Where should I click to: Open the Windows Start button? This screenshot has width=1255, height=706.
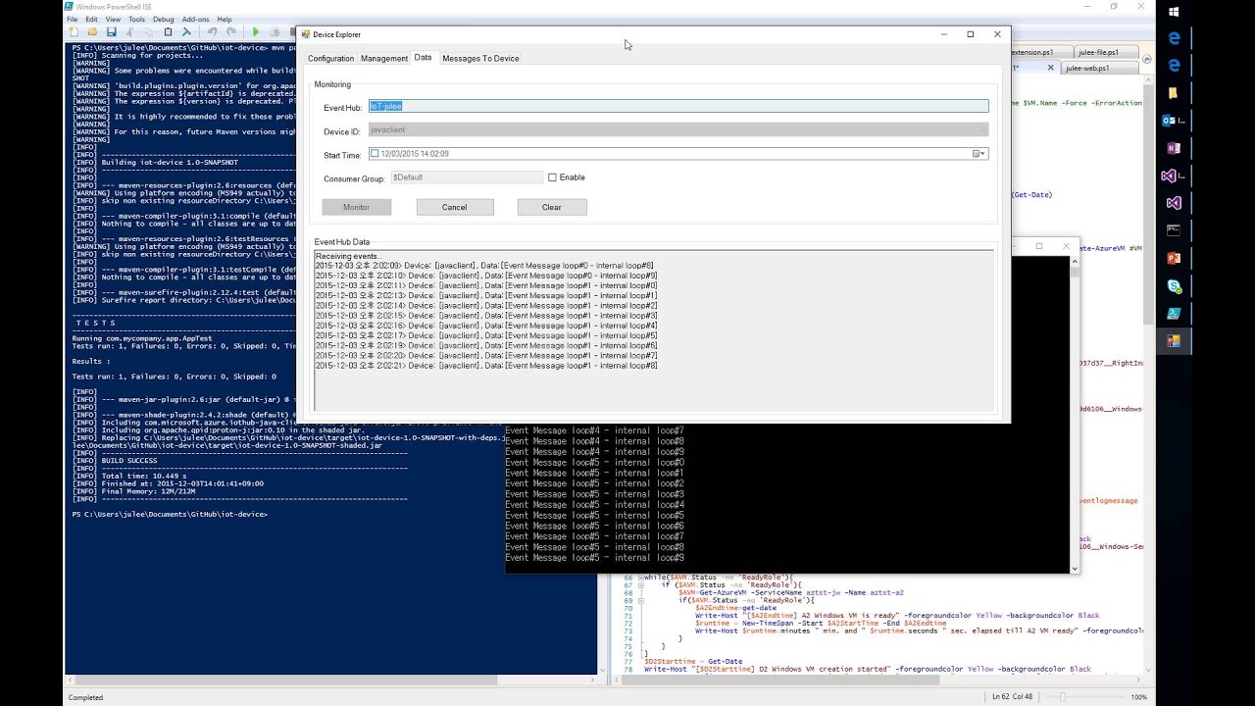click(x=1173, y=11)
